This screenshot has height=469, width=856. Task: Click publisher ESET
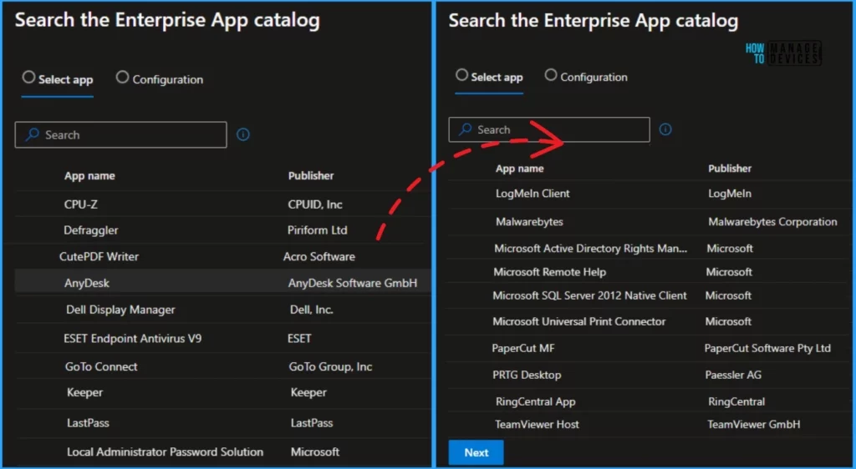299,338
